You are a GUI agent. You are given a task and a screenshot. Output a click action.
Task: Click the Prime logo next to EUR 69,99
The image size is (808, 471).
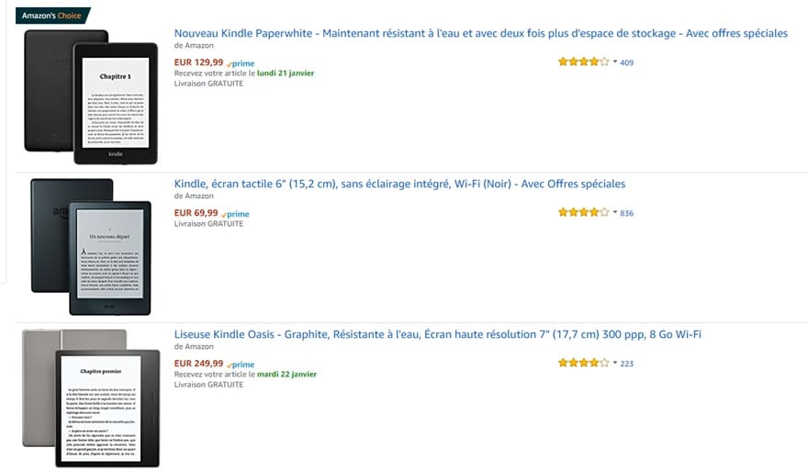[x=237, y=214]
